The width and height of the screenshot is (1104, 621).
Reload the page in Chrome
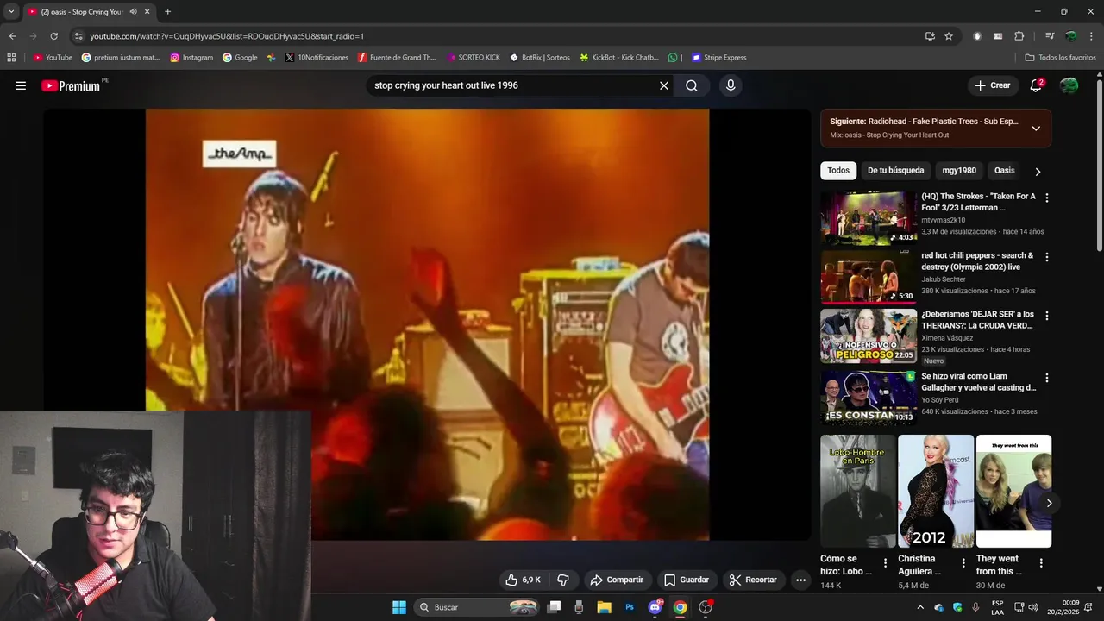point(53,36)
